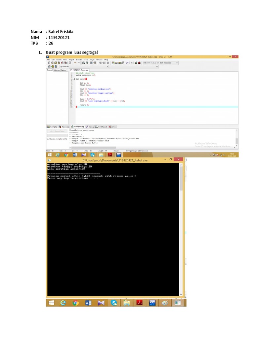Switch to the Project tab
The width and height of the screenshot is (254, 338).
pyautogui.click(x=50, y=70)
